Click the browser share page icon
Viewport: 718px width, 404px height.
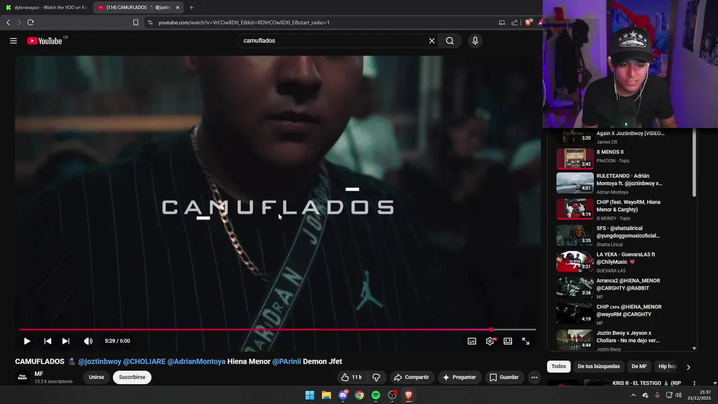pyautogui.click(x=514, y=22)
